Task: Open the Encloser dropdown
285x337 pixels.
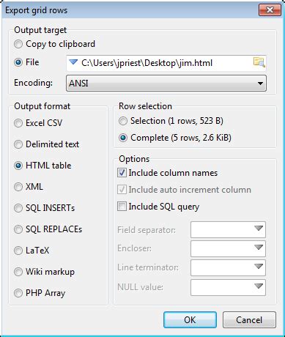Action: click(x=228, y=248)
